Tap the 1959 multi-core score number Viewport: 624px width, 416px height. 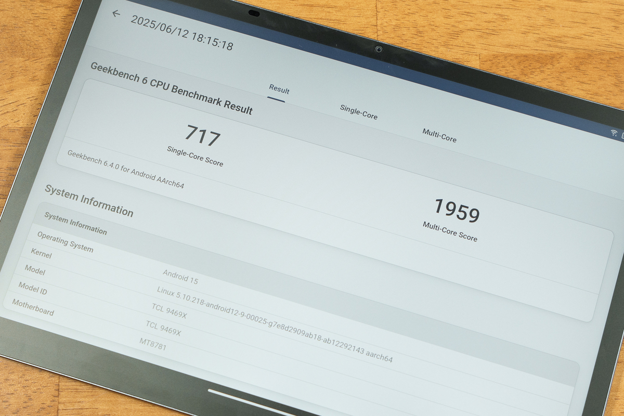[x=457, y=210]
